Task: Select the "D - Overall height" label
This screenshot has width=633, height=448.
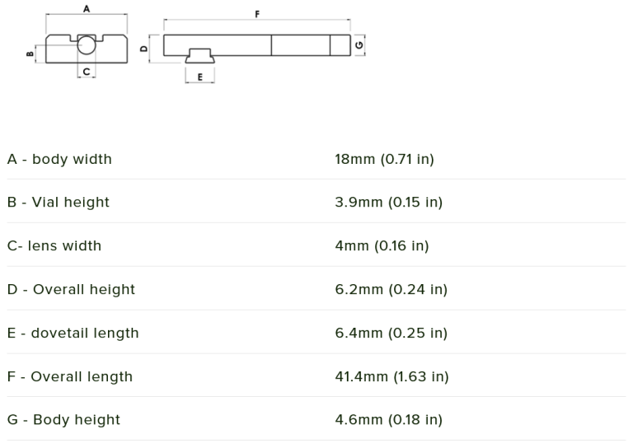Action: pos(71,289)
